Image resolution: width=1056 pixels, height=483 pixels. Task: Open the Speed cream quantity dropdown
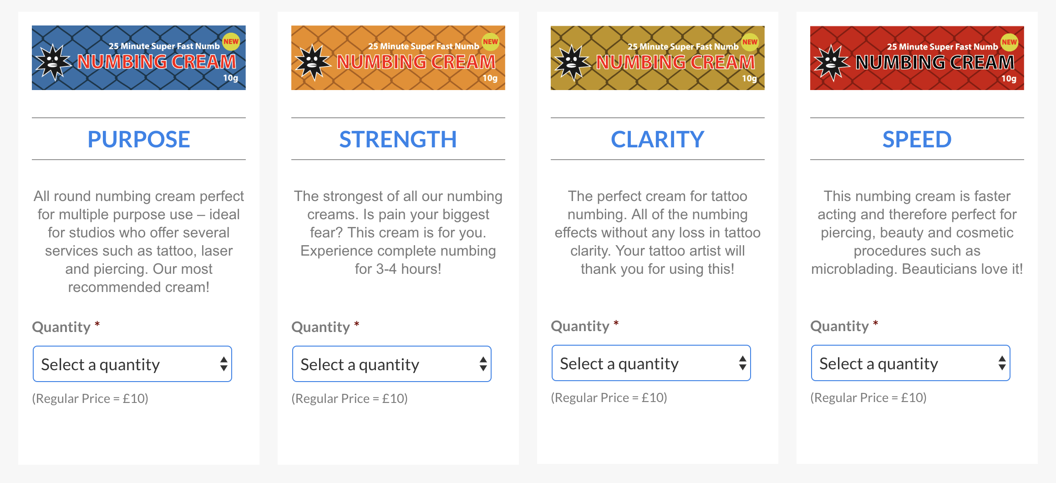coord(911,363)
